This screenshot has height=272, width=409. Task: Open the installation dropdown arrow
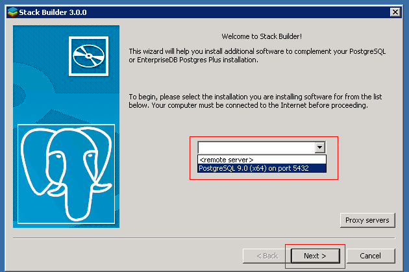(x=320, y=147)
